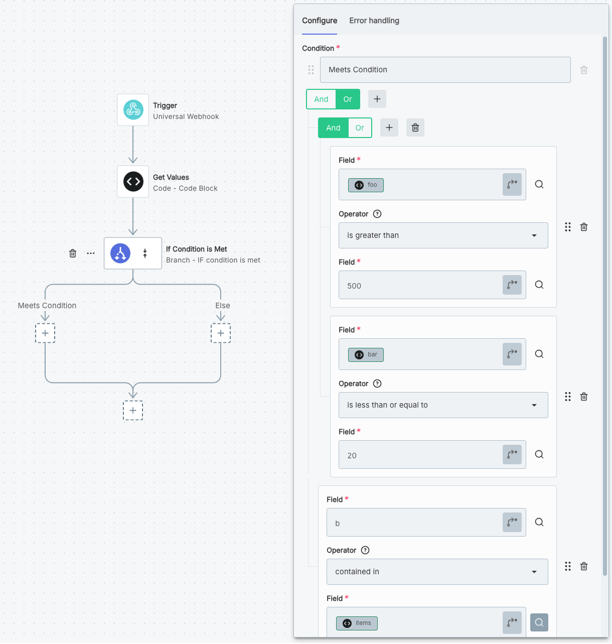This screenshot has width=612, height=644.
Task: Select the Configure tab
Action: pyautogui.click(x=320, y=21)
